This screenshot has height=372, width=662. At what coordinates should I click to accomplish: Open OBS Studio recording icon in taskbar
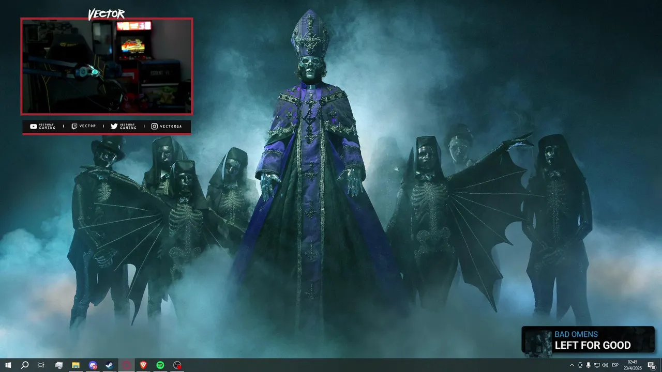pos(177,365)
